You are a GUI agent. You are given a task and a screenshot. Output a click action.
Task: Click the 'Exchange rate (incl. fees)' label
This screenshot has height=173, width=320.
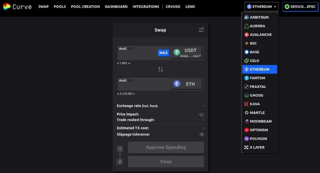point(137,106)
